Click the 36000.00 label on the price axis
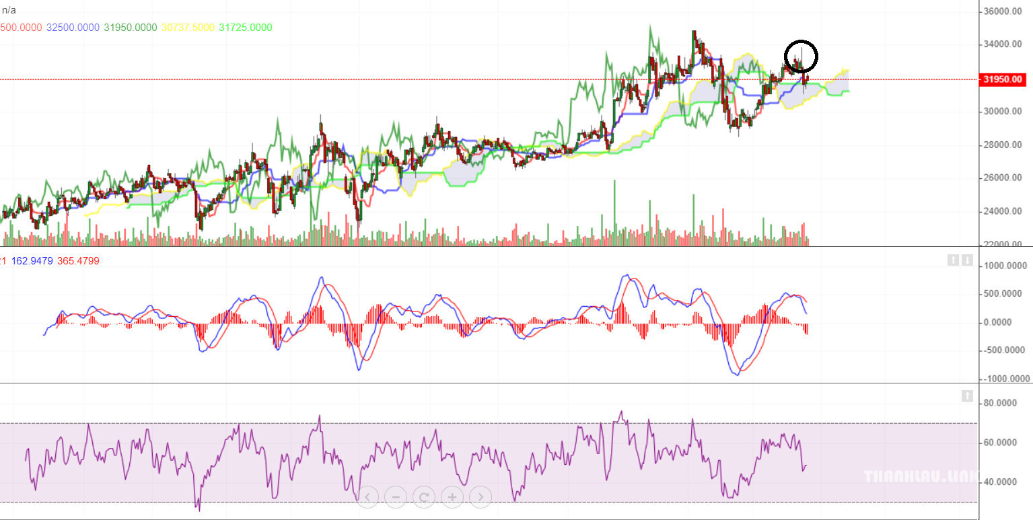This screenshot has width=1033, height=520. [1003, 11]
